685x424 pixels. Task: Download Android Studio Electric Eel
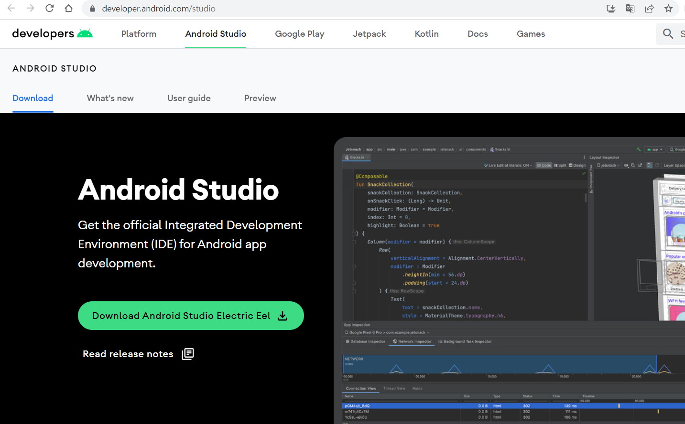(191, 316)
